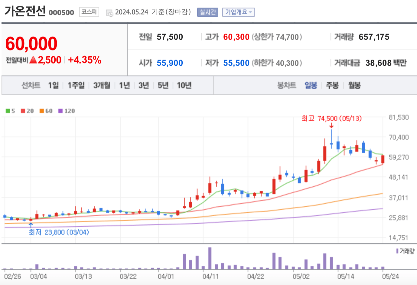
Task: Select the 3개월 line chart period
Action: click(102, 86)
